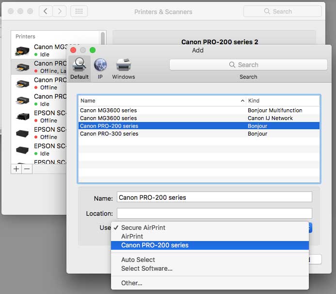Screen dimensions: 336x294
Task: Remove printer with the minus button
Action: click(27, 169)
